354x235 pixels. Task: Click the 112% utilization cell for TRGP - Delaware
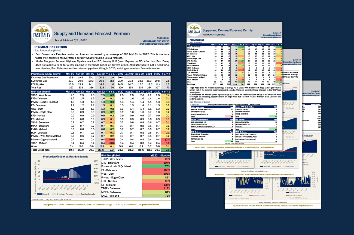tap(156, 188)
